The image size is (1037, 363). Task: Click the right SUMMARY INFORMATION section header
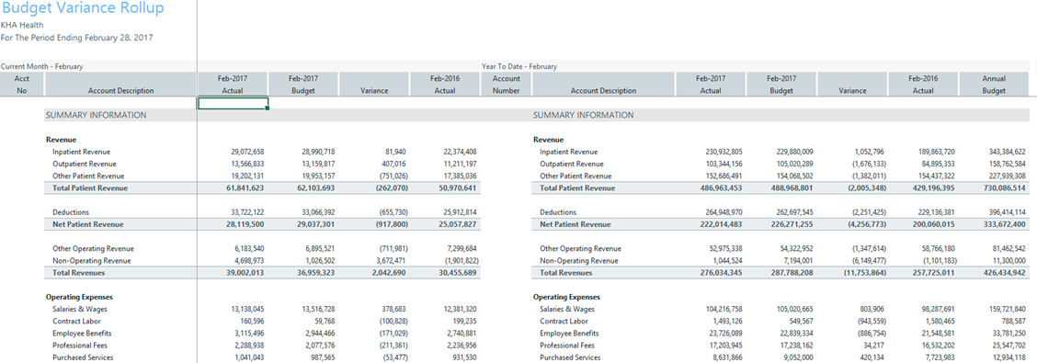point(583,115)
